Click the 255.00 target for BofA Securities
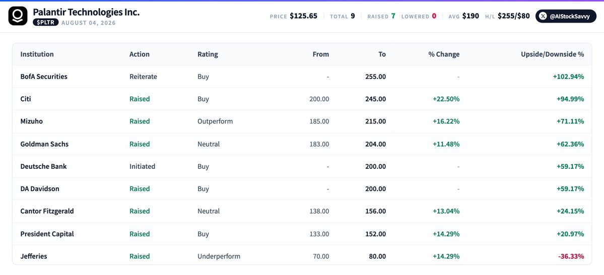 coord(376,76)
